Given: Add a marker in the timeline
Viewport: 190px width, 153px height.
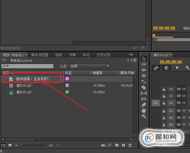Looking at the screenshot, I should click(x=177, y=68).
